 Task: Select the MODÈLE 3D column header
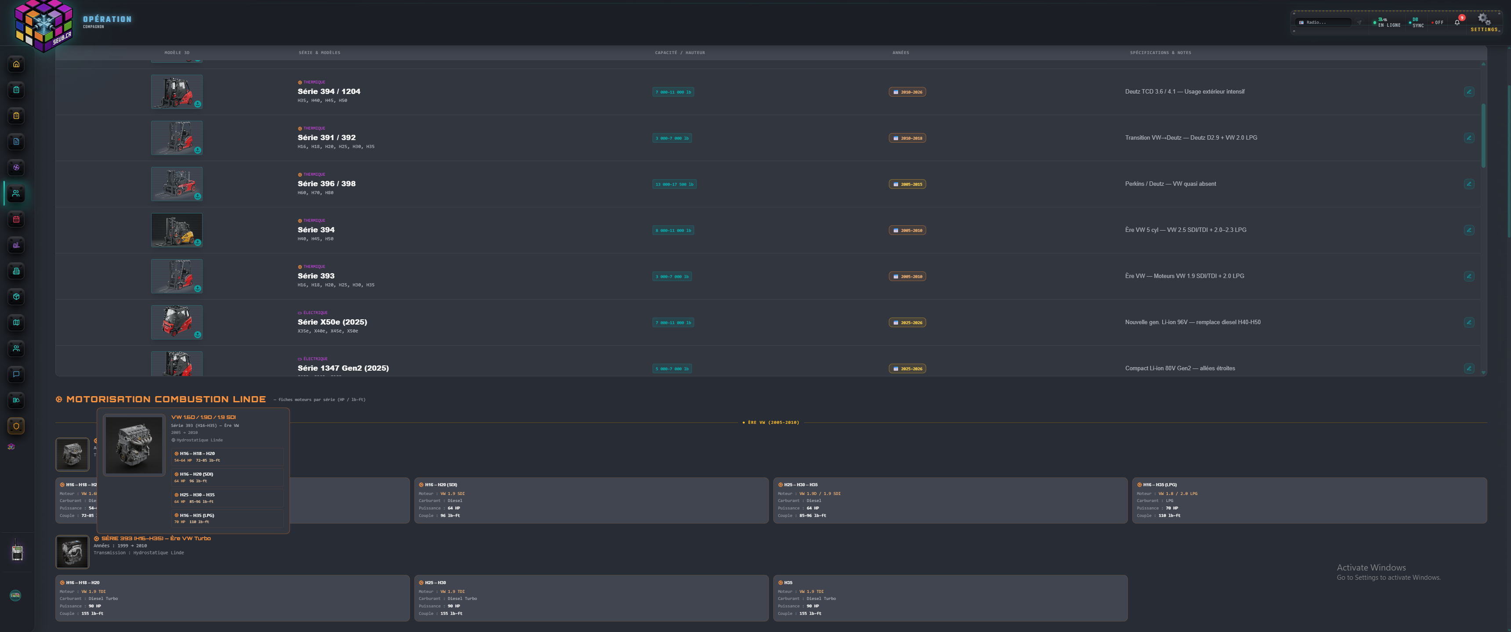click(x=177, y=53)
